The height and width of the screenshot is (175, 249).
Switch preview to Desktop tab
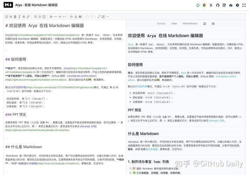coord(161,23)
